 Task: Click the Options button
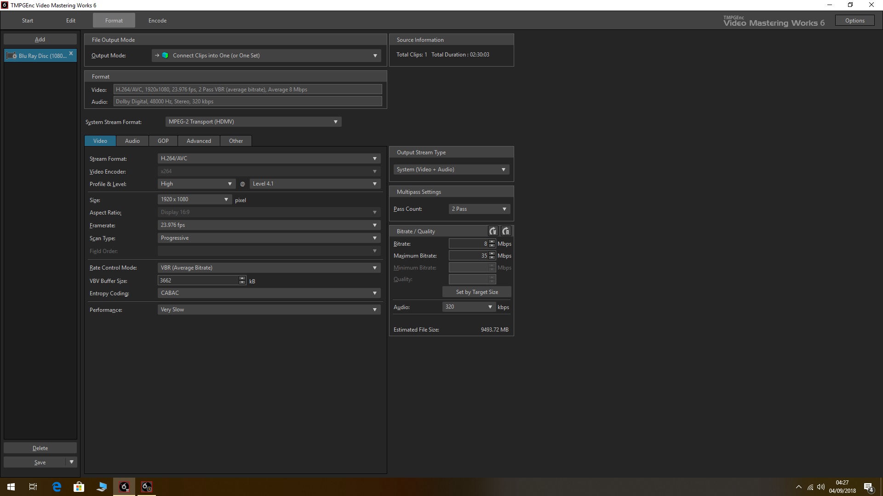click(854, 21)
